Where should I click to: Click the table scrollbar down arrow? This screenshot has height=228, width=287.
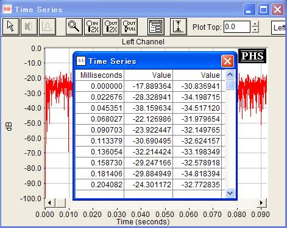click(230, 193)
